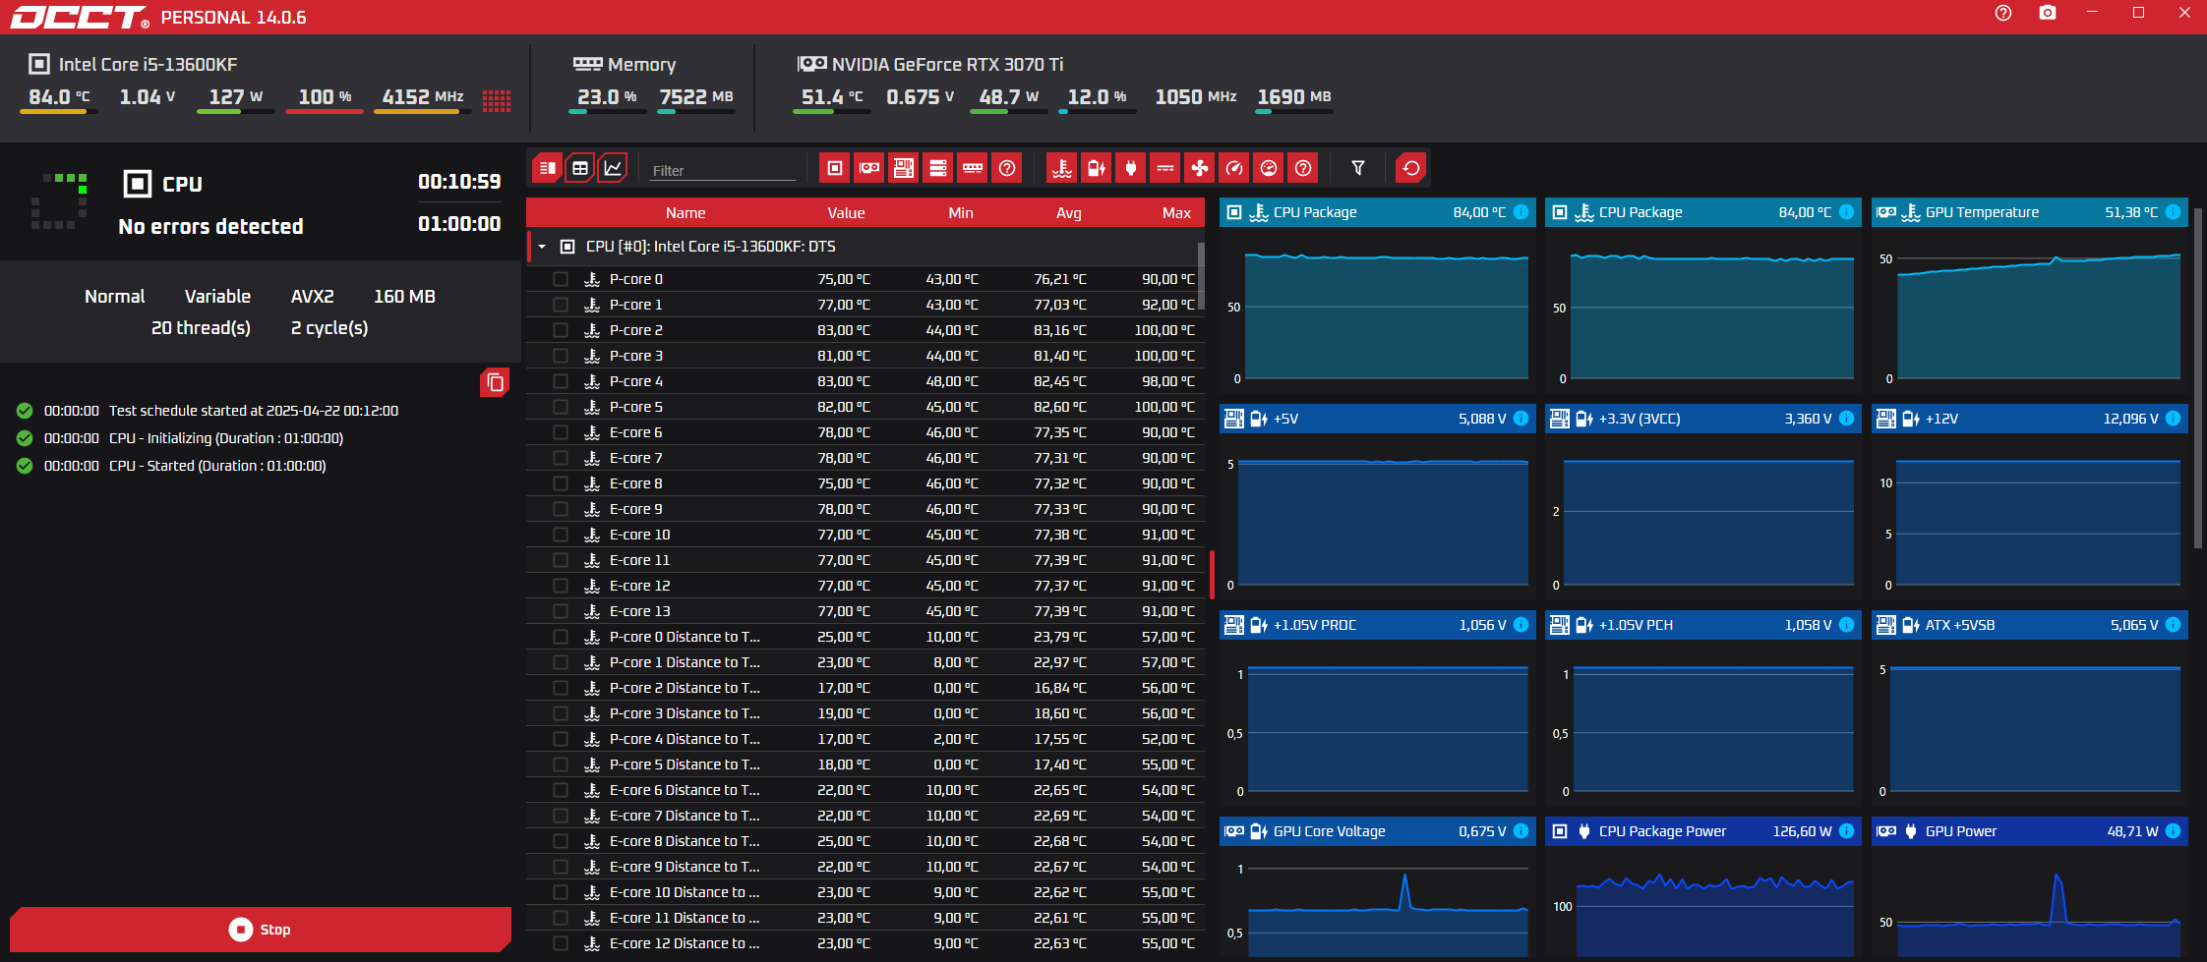The width and height of the screenshot is (2207, 962).
Task: Check the P-core 4 row checkbox
Action: pyautogui.click(x=561, y=381)
